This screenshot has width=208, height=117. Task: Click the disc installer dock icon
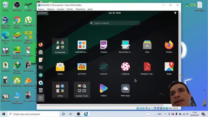[x=41, y=83]
